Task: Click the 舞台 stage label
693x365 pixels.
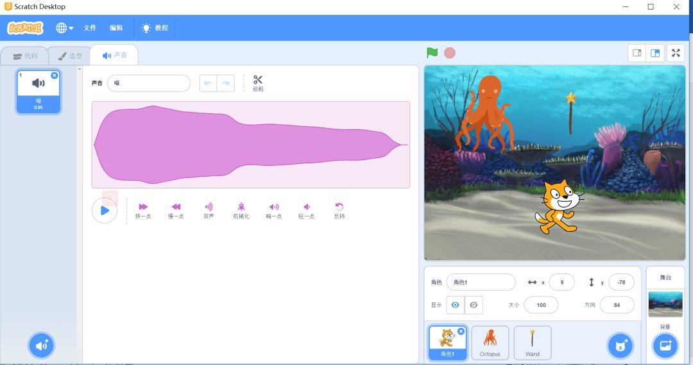Action: tap(665, 277)
